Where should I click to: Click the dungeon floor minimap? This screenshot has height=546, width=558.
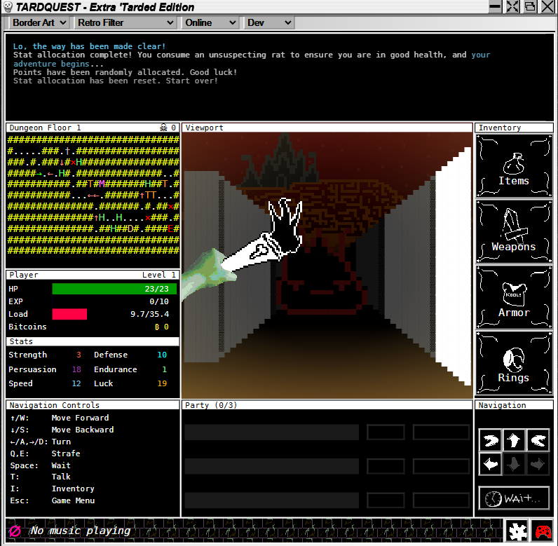[x=93, y=189]
